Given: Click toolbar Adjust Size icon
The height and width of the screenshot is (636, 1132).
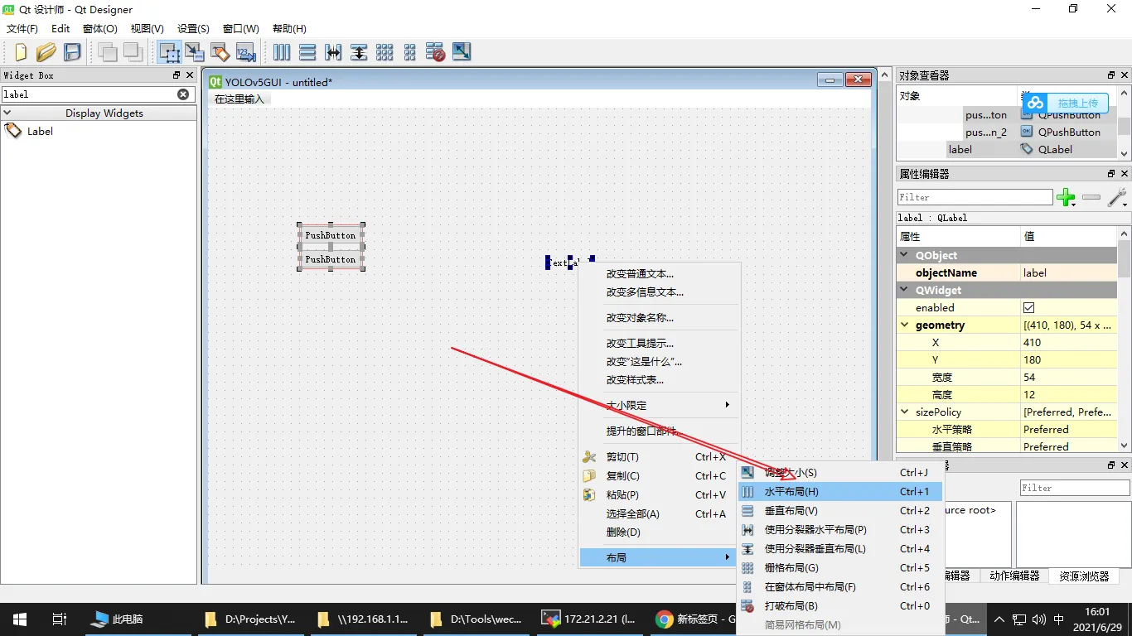Looking at the screenshot, I should coord(462,52).
